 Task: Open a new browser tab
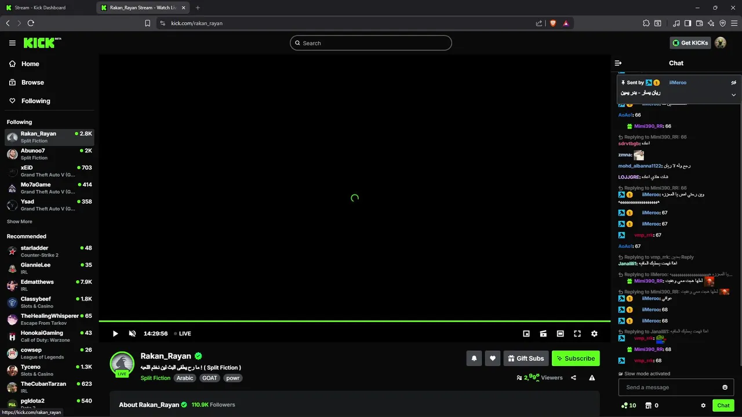click(198, 8)
